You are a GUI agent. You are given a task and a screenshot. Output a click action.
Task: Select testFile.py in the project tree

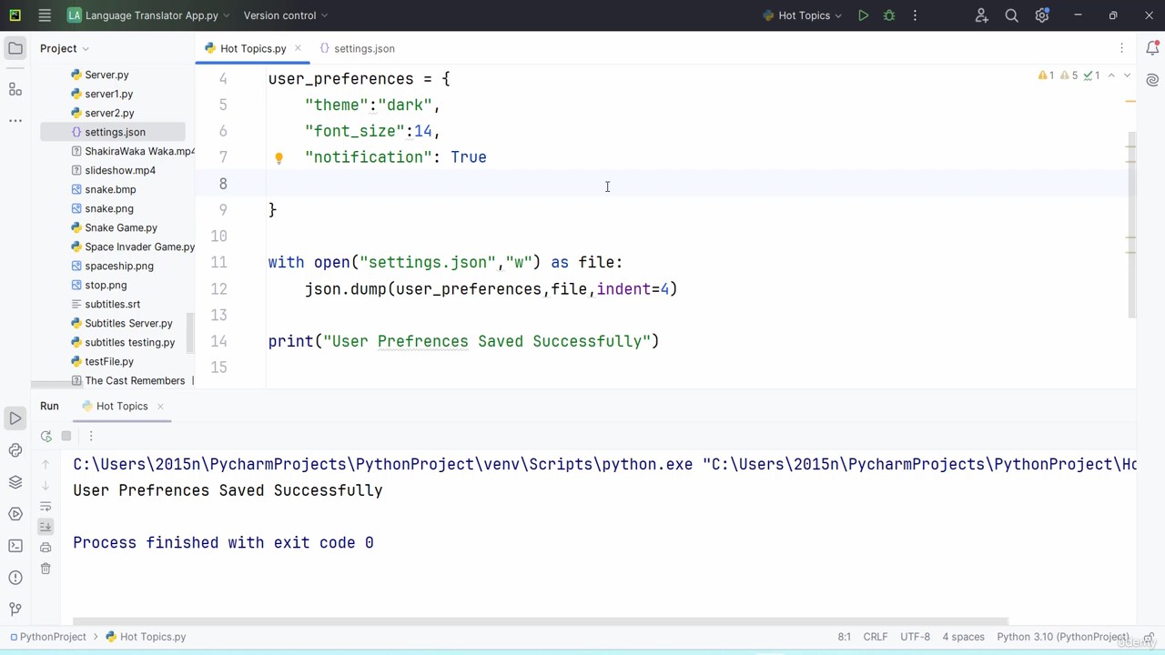click(x=109, y=361)
